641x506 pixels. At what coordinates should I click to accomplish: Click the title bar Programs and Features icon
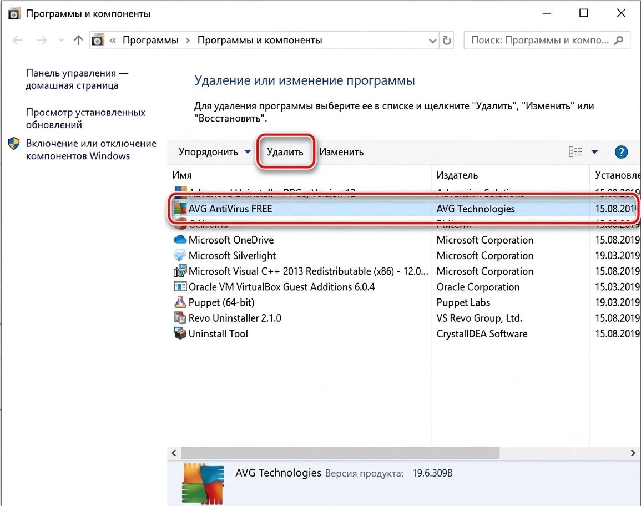[x=14, y=13]
